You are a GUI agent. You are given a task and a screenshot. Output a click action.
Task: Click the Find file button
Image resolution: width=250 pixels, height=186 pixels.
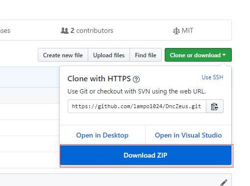tap(146, 55)
